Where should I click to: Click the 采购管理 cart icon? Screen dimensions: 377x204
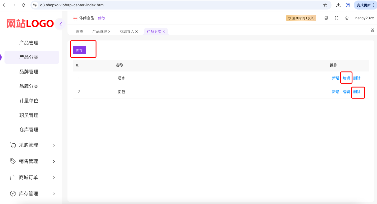[x=13, y=145]
